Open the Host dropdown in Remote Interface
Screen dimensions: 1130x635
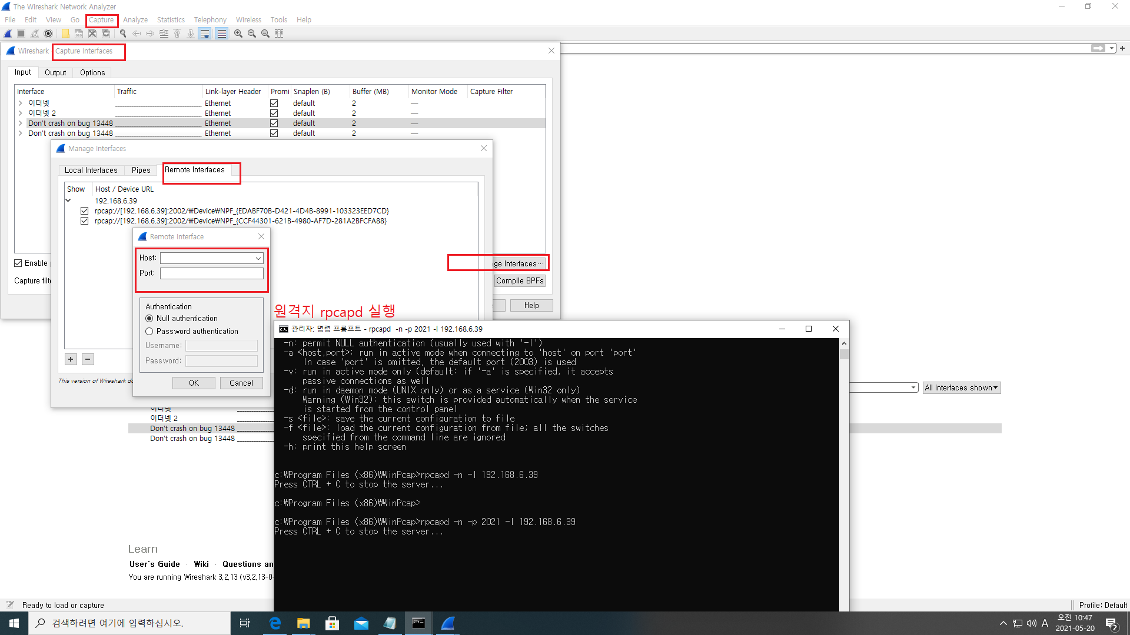(x=258, y=258)
